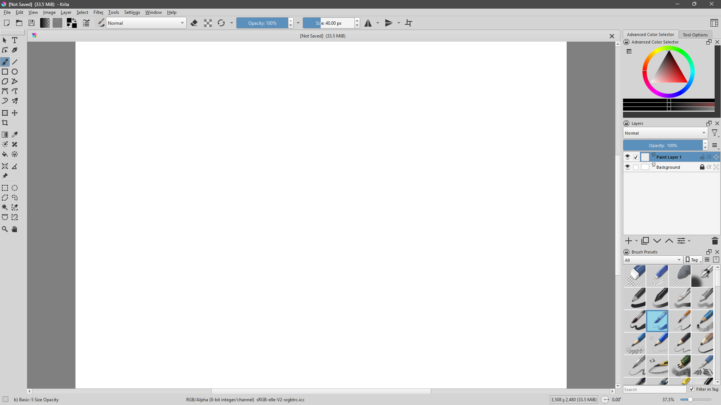Activate the Color Picker eyedropper tool
This screenshot has height=405, width=721.
click(15, 135)
